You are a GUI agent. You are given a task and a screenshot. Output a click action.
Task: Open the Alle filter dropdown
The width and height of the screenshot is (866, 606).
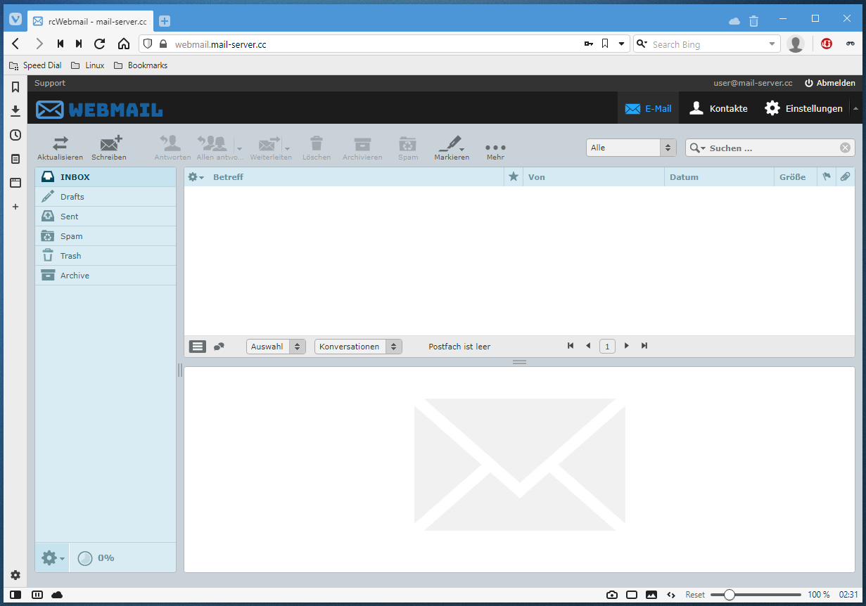[x=631, y=148]
